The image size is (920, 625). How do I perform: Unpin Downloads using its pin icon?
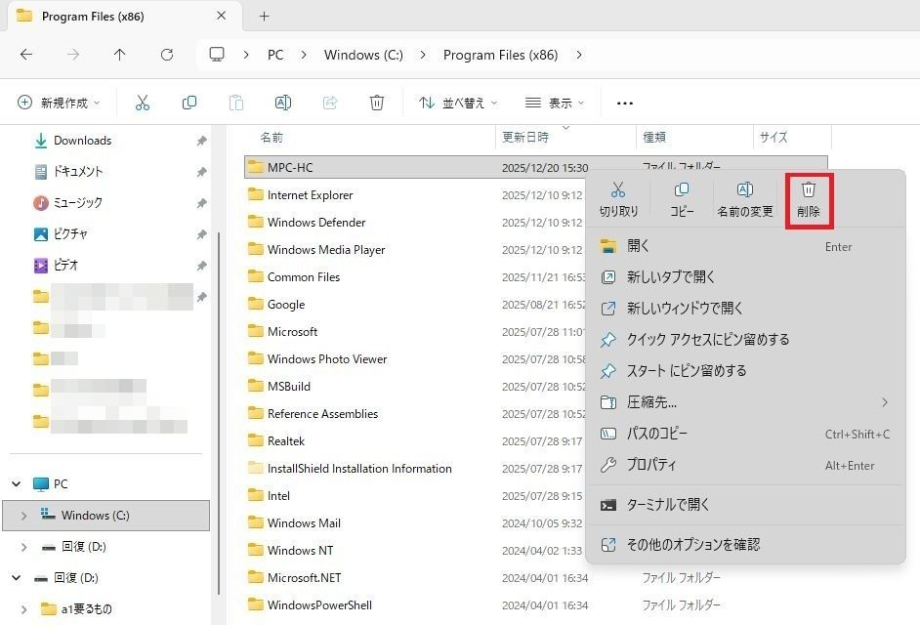(x=201, y=141)
